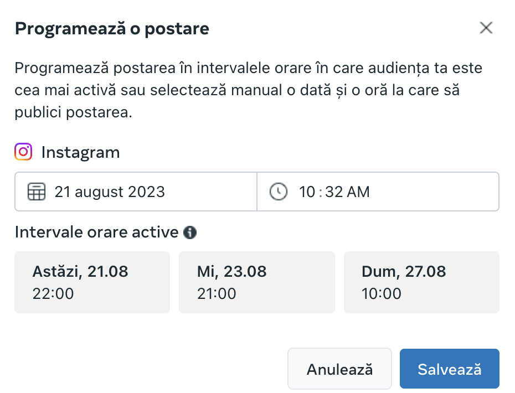Click empty area of the time input field
Viewport: 515px width, 393px height.
coord(434,192)
